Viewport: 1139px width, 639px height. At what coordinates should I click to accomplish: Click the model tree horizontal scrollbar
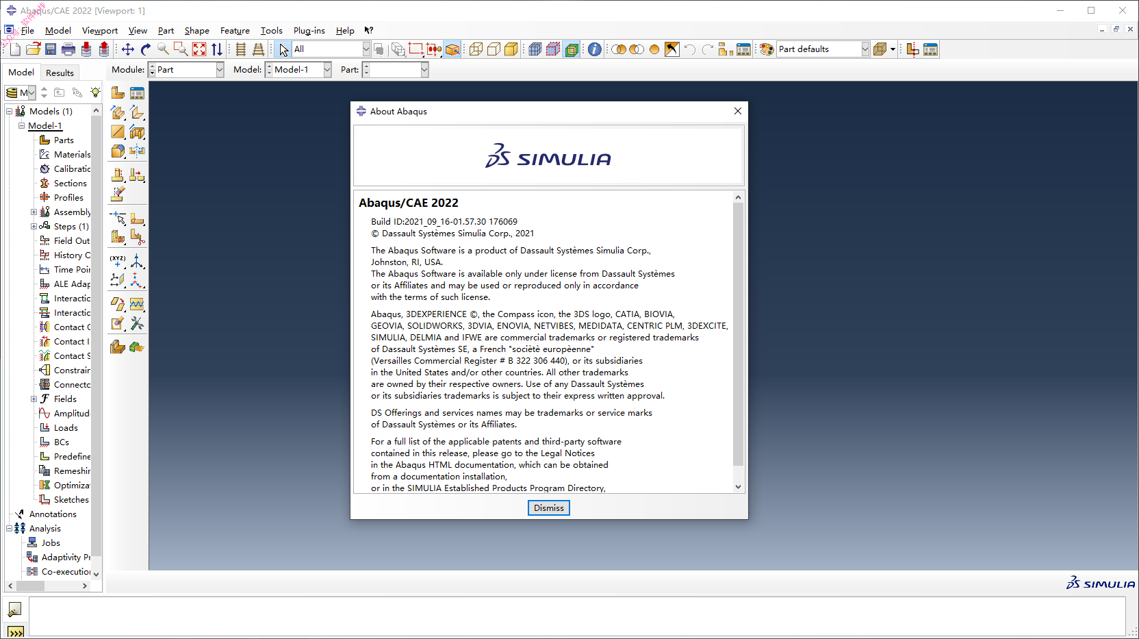[x=31, y=586]
